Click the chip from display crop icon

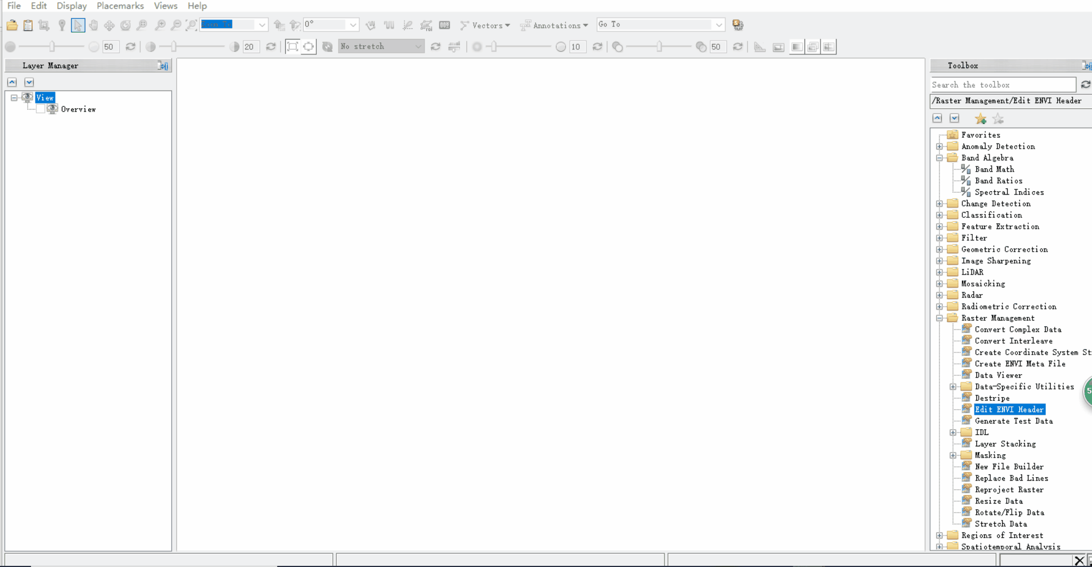point(44,25)
